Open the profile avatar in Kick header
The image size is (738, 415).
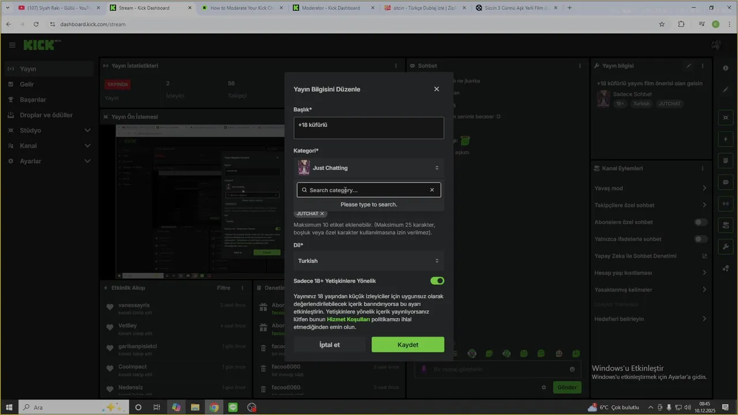pyautogui.click(x=717, y=45)
